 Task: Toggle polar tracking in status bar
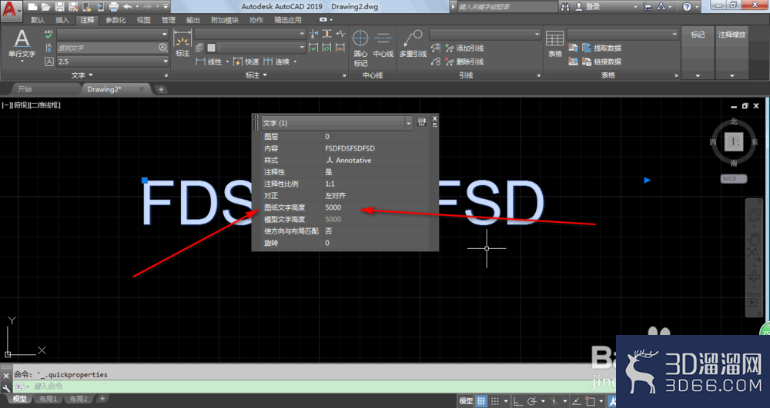coord(531,401)
